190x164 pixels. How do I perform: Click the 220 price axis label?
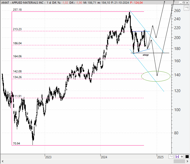coord(177,28)
